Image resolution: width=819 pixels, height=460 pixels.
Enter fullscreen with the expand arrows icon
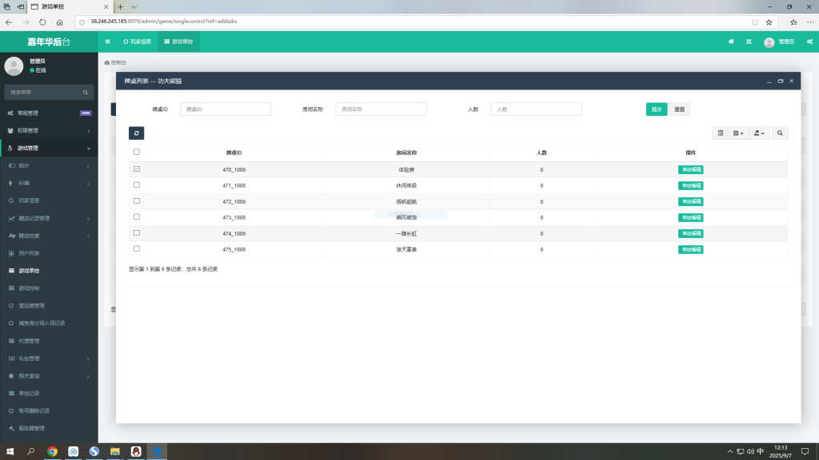[749, 42]
